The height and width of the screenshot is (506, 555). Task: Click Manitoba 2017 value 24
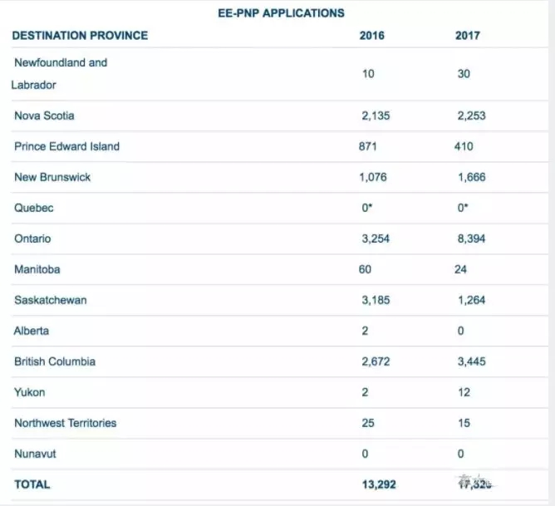(460, 270)
